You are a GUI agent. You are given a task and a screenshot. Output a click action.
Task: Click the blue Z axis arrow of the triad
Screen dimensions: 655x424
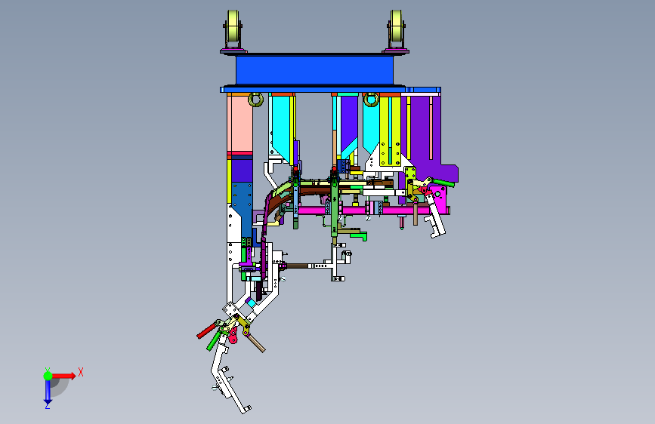[48, 392]
